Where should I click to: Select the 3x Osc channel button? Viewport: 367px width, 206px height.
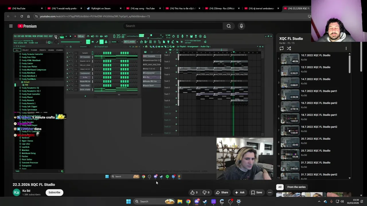[85, 77]
